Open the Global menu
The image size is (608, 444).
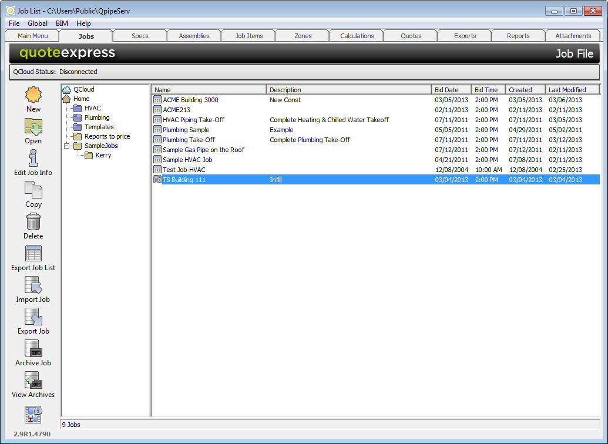tap(38, 23)
